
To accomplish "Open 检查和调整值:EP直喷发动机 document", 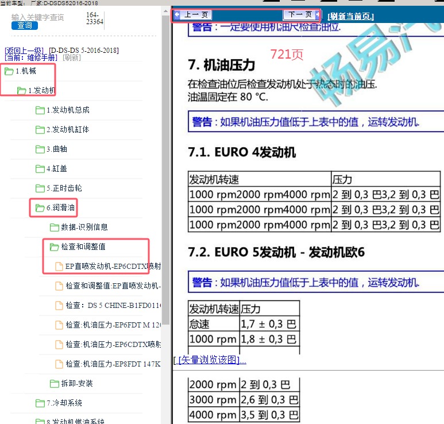I will (x=113, y=286).
